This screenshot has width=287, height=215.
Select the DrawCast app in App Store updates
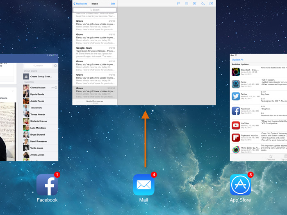(x=258, y=72)
